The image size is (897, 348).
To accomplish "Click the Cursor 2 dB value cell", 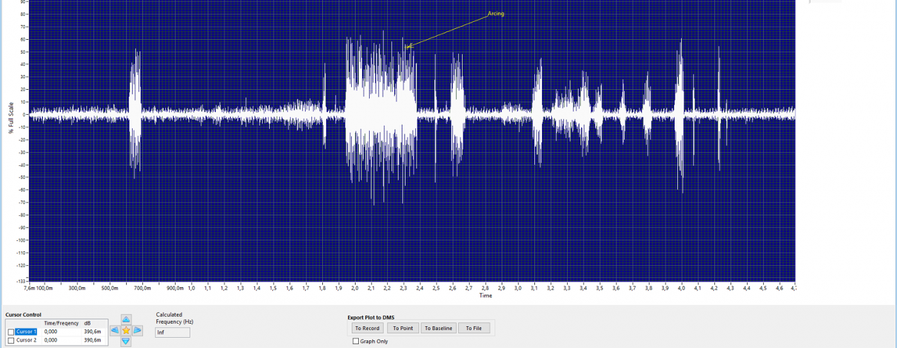I will (x=94, y=340).
